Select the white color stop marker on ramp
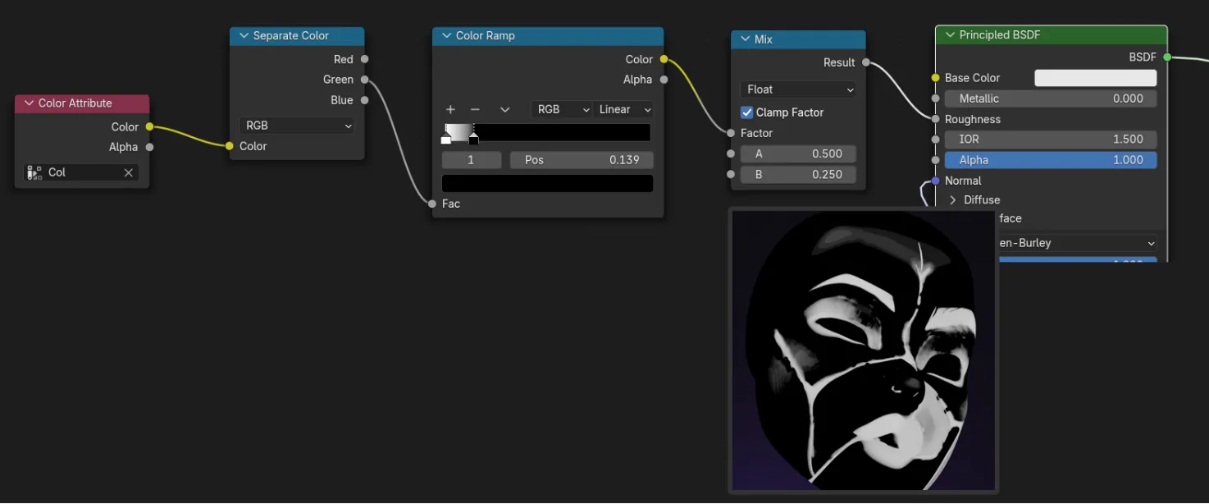This screenshot has height=504, width=1209. pos(445,140)
